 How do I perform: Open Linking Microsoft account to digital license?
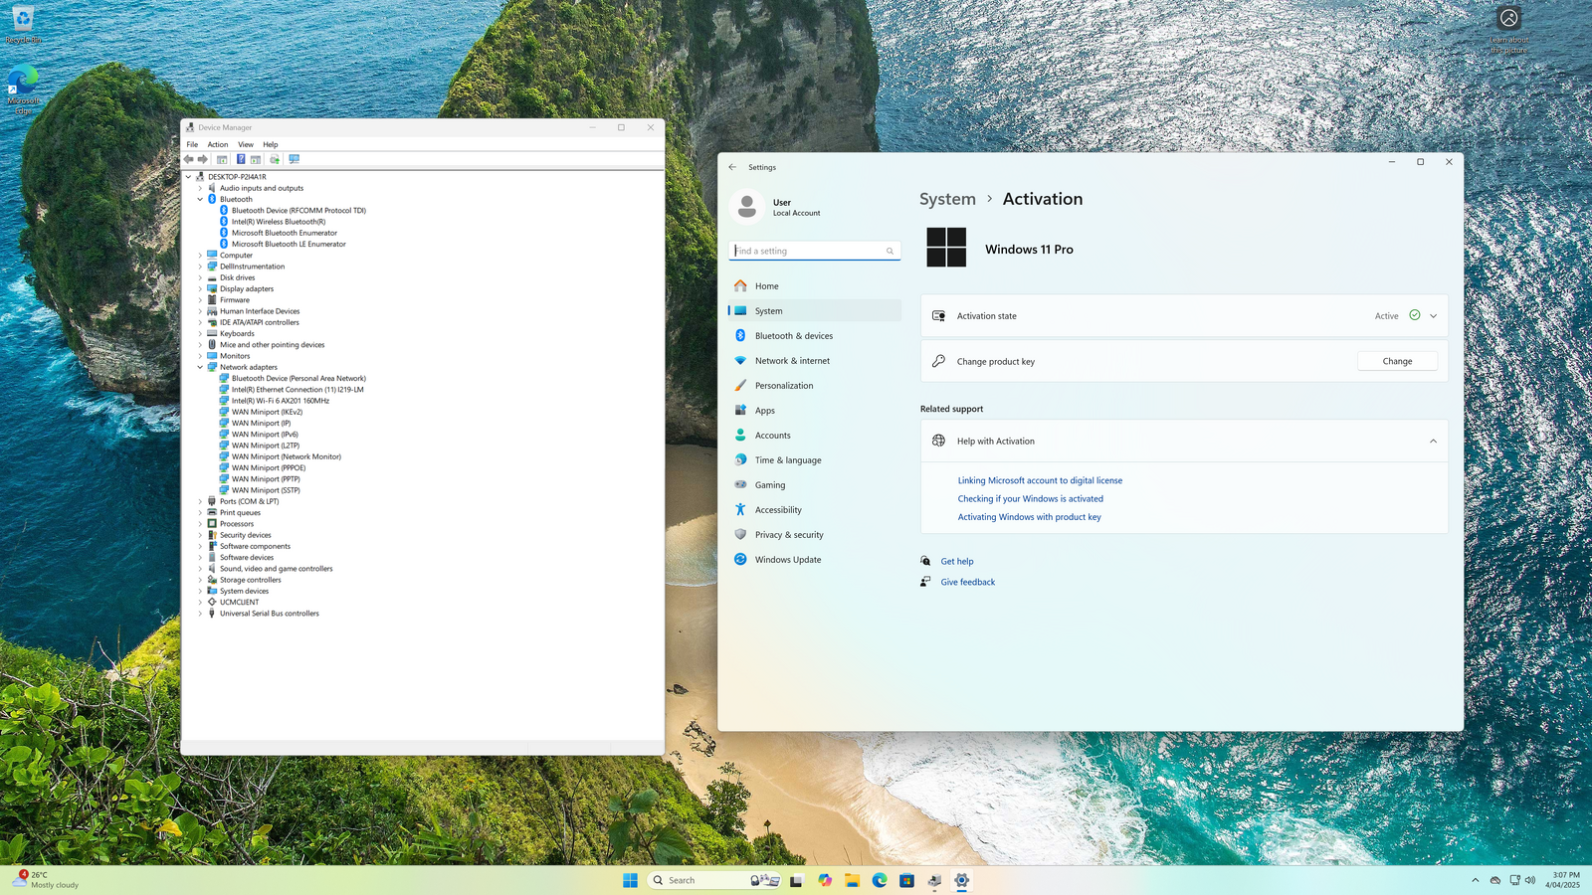coord(1040,480)
